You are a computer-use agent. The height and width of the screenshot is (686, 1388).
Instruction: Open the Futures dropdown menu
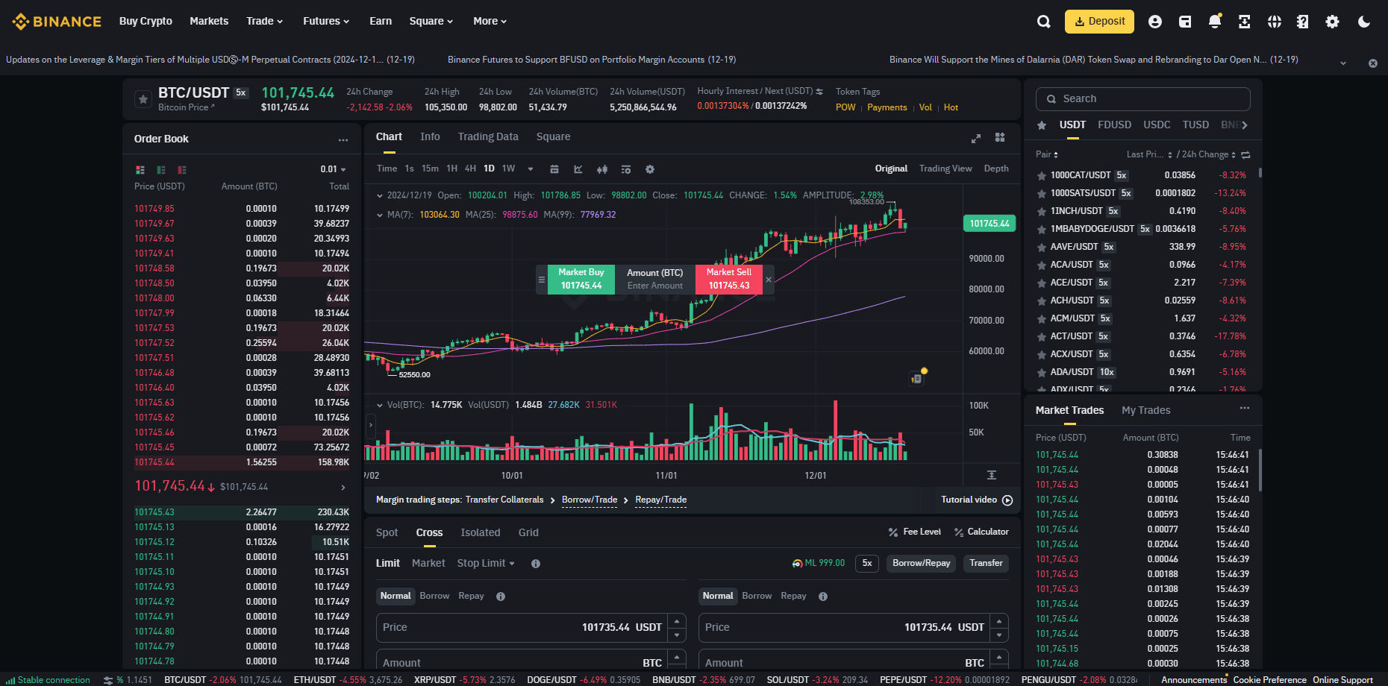[x=326, y=21]
